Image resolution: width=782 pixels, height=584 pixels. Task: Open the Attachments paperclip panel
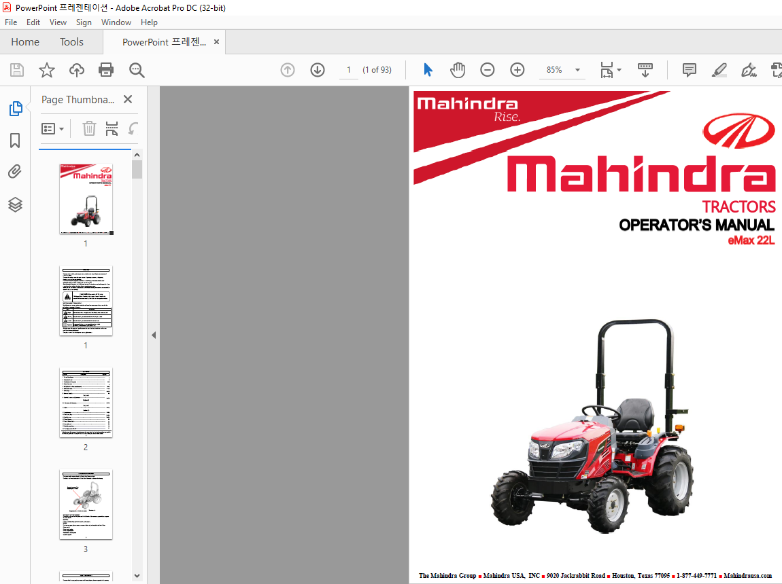(15, 172)
